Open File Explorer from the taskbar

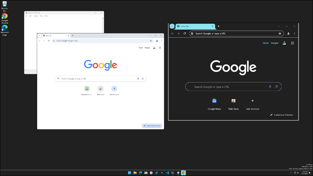(x=135, y=173)
